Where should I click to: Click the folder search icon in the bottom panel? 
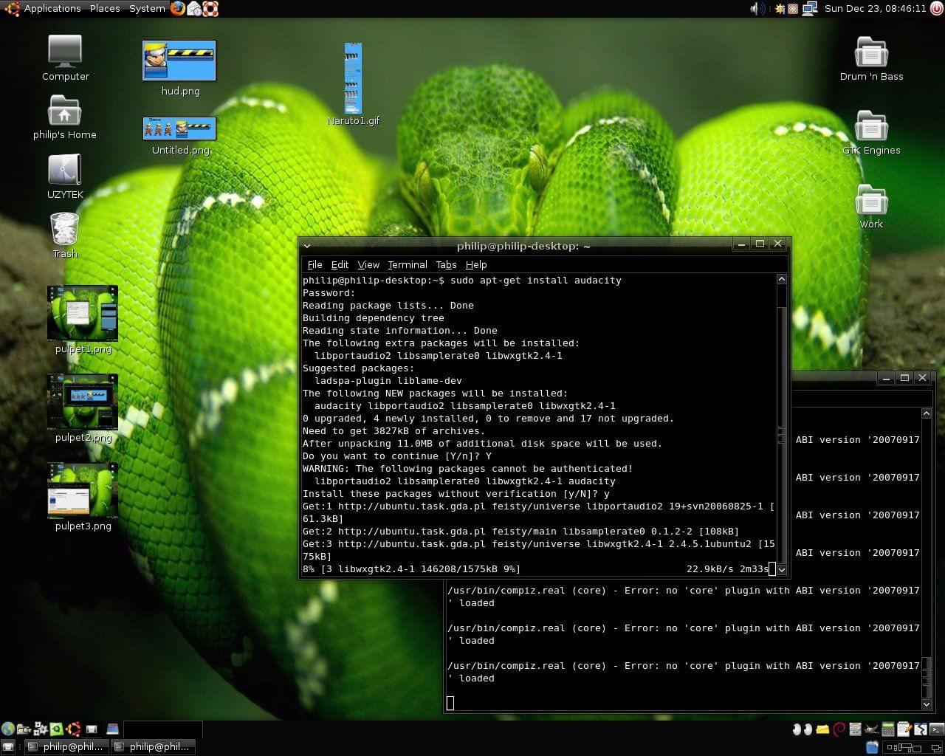(24, 729)
